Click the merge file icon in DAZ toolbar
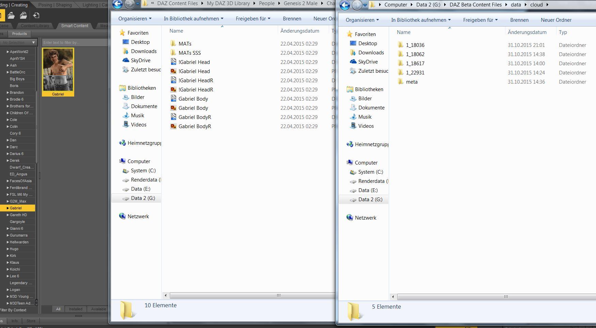 pos(23,15)
